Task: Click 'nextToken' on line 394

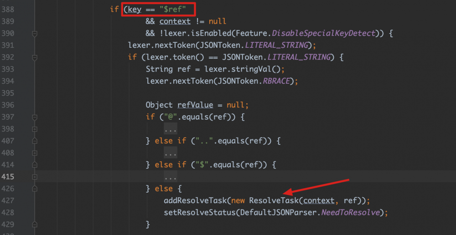Action: pyautogui.click(x=192, y=81)
